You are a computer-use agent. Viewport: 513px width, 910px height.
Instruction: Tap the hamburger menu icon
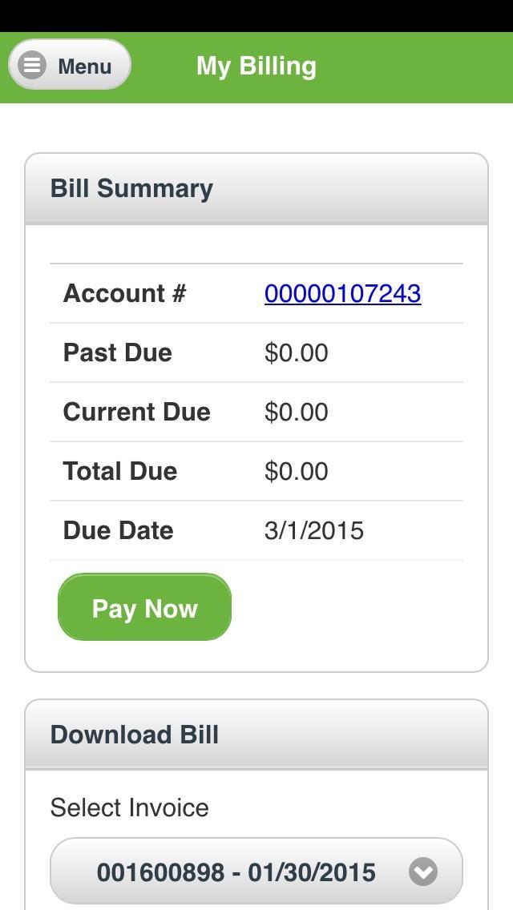tap(32, 65)
